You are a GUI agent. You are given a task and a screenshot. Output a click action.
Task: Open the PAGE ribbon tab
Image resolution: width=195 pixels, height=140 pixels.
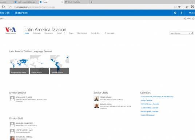tap(2, 18)
